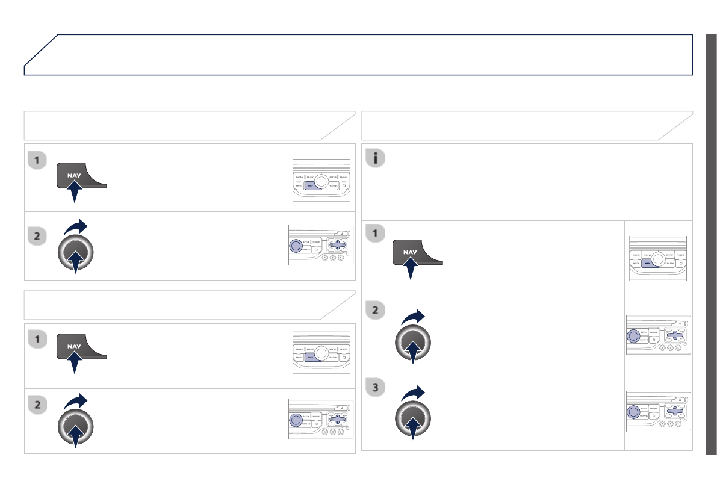
Task: Click the rotary knob beside step 3
Action: pyautogui.click(x=412, y=418)
